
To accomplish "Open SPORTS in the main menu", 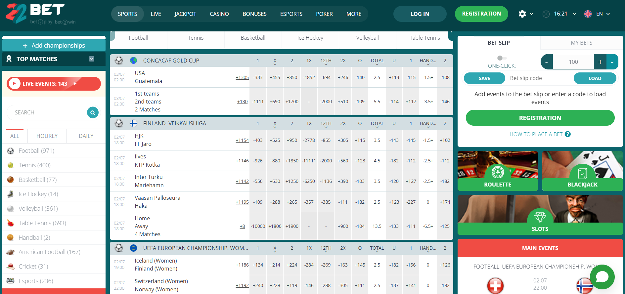I will 127,14.
